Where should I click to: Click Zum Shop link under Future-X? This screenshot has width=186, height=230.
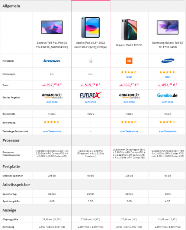90,102
